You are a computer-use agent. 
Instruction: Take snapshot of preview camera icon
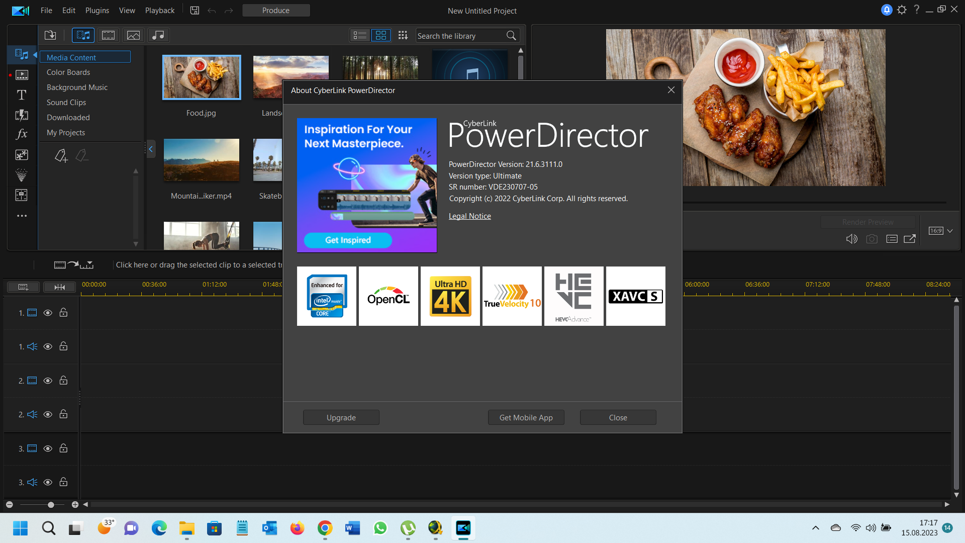coord(872,239)
